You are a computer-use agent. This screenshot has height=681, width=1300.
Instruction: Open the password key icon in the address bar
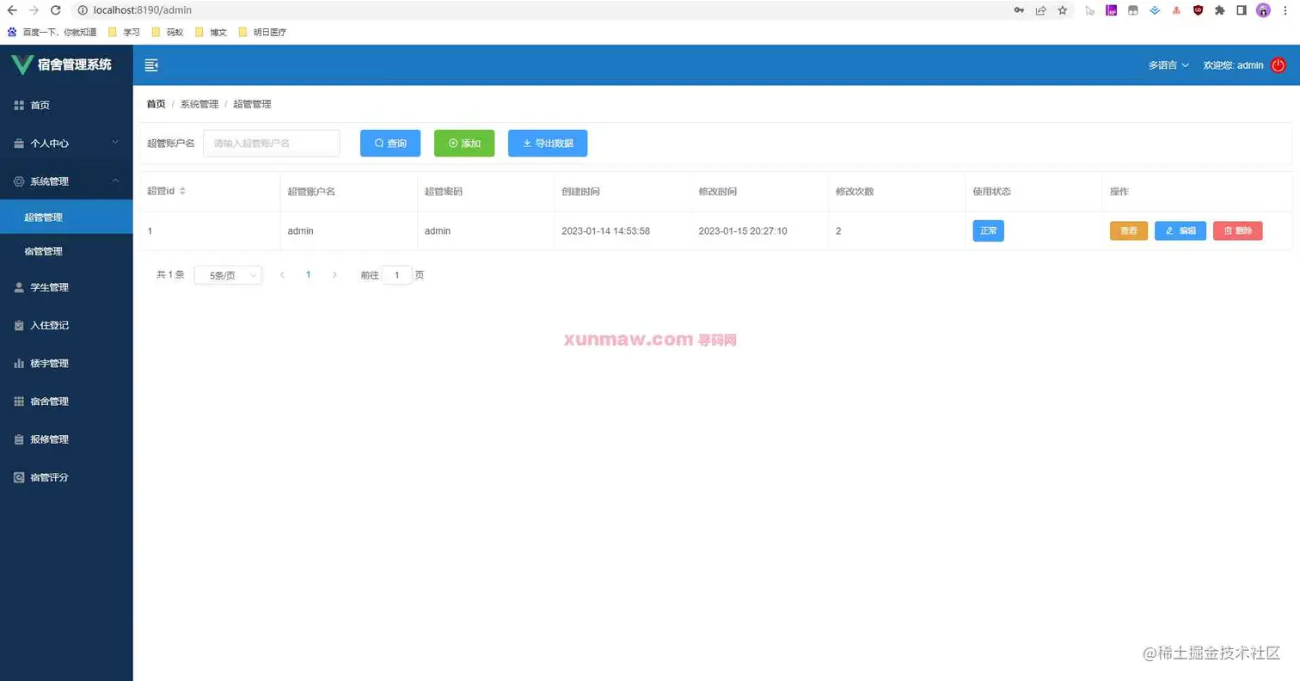point(1019,10)
